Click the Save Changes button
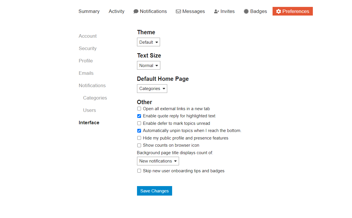352x218 pixels. 155,191
